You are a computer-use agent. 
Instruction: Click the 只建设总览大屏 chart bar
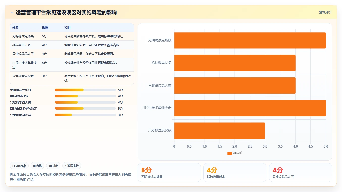coord(235,85)
